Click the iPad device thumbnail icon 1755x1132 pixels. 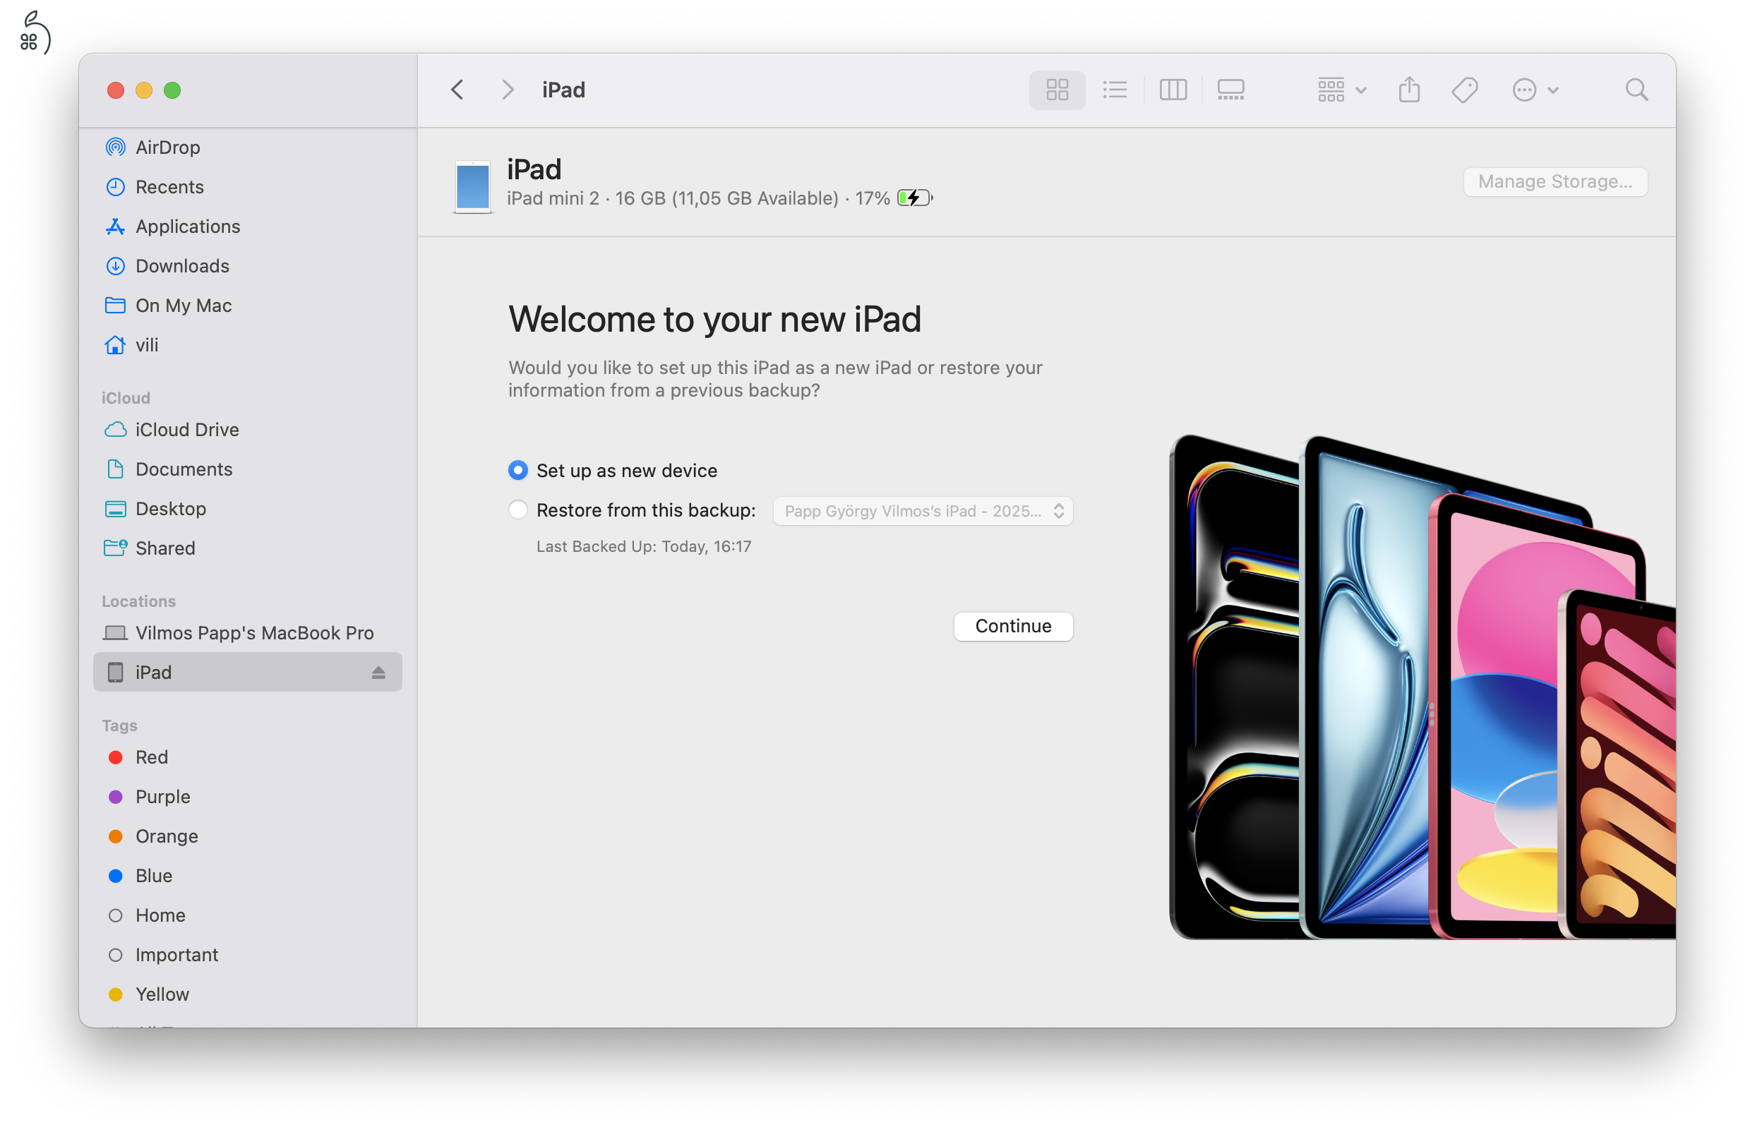[x=472, y=187]
